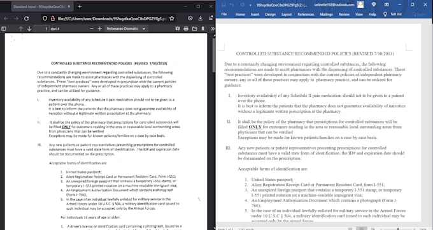The image size is (433, 230).
Task: Expand the PDF viewer tools menu
Action: 212,29
